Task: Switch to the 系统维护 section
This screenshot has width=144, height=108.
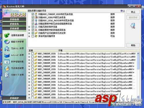Action: [x=14, y=98]
